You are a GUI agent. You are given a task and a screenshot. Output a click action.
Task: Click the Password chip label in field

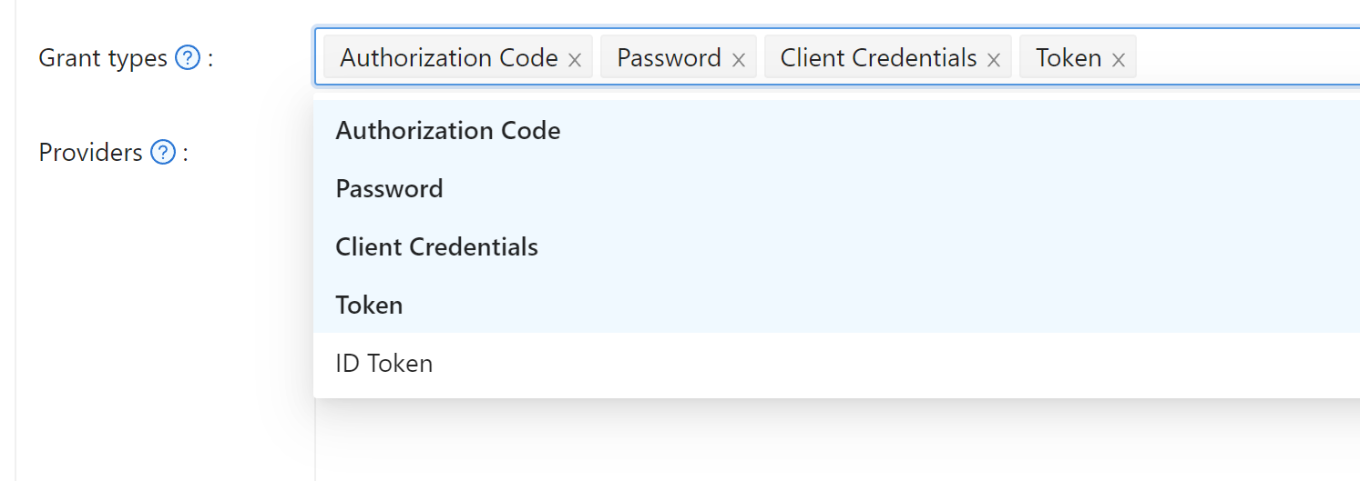(669, 58)
